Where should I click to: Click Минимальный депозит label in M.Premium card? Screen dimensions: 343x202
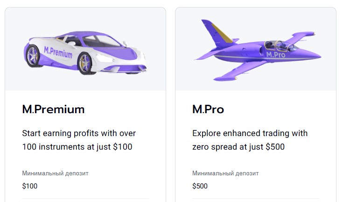coord(56,173)
